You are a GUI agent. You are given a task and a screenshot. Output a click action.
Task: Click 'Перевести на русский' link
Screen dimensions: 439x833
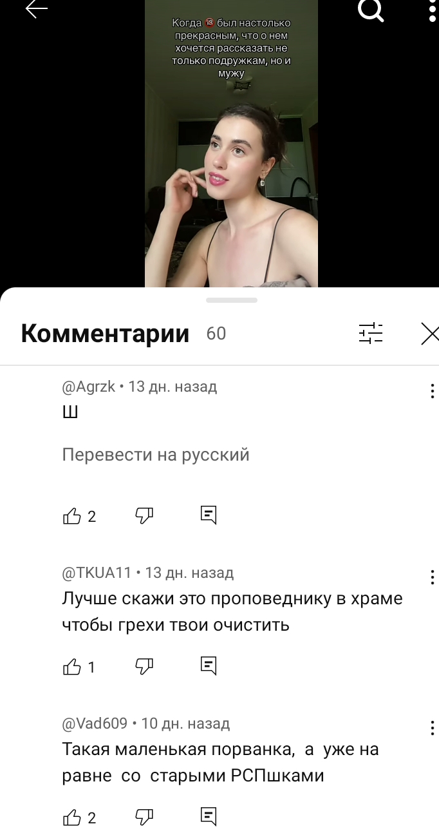click(156, 455)
